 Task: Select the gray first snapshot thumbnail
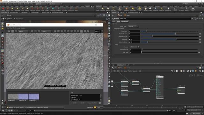tap(13, 96)
